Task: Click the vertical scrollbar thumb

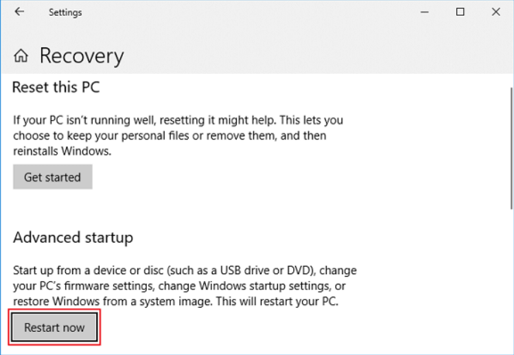Action: (511, 147)
